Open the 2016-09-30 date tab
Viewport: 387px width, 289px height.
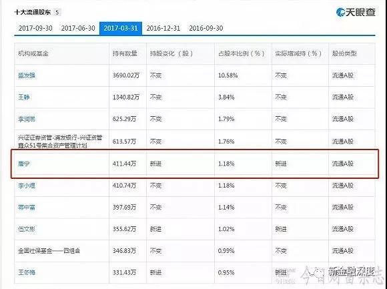(206, 28)
